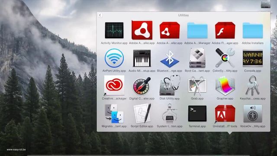Click the Grab.app label
277x156 pixels.
click(197, 98)
